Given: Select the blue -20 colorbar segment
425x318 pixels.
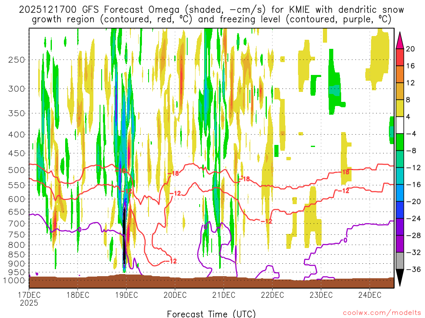Looking at the screenshot, I should (x=400, y=193).
